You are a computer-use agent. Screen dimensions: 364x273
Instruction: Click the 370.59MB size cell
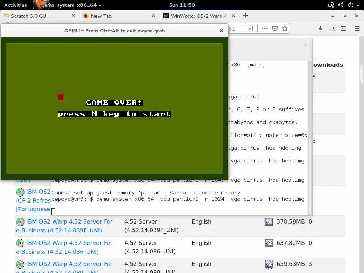pos(290,222)
